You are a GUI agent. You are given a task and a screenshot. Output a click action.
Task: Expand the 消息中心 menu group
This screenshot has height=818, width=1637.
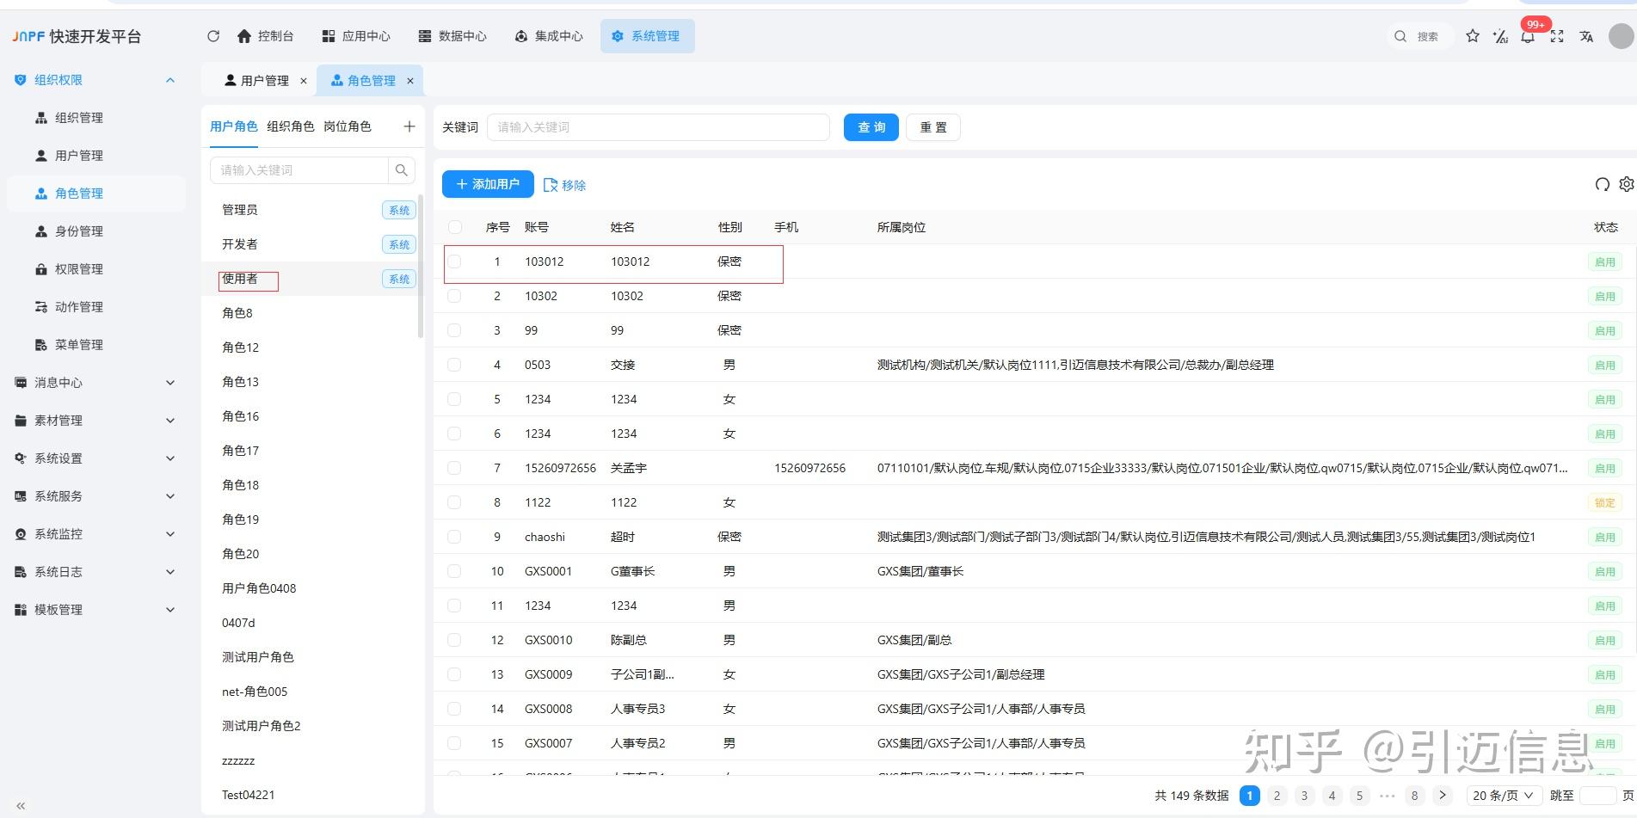[96, 383]
